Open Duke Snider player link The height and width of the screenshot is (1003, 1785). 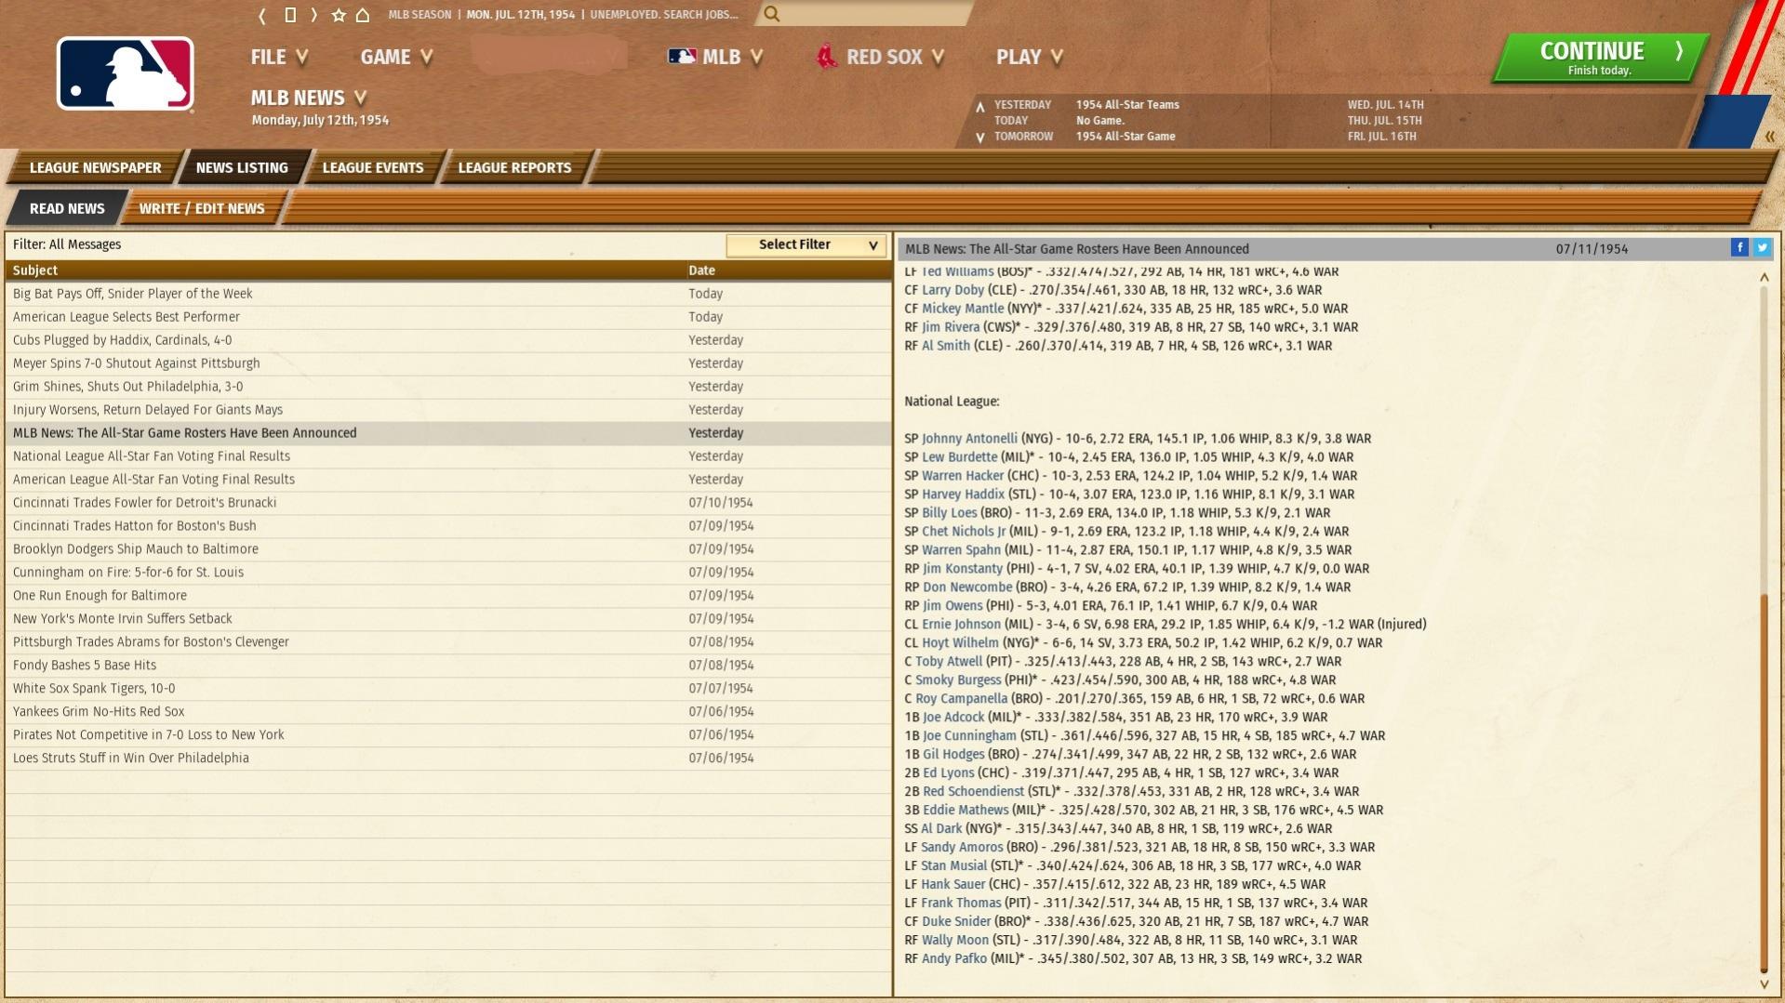point(956,921)
